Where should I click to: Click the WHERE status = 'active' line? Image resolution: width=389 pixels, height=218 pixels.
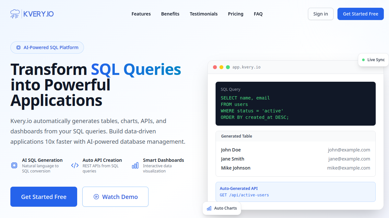(x=252, y=111)
